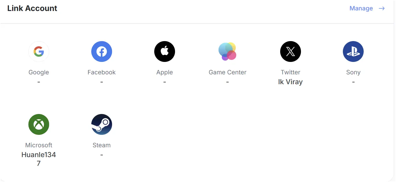Click the linked Twitter name Ik Viray
This screenshot has height=182, width=396.
[291, 82]
